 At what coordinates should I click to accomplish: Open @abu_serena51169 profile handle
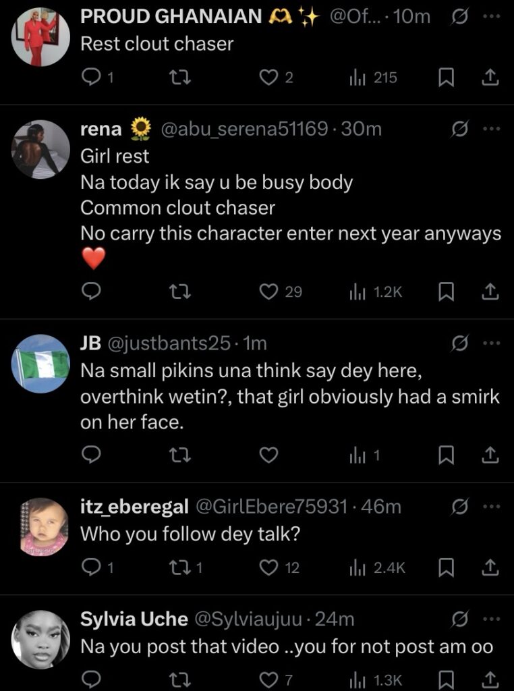244,129
